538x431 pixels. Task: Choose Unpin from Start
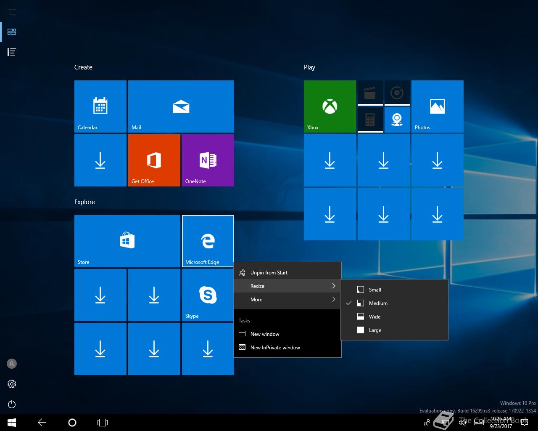(287, 273)
